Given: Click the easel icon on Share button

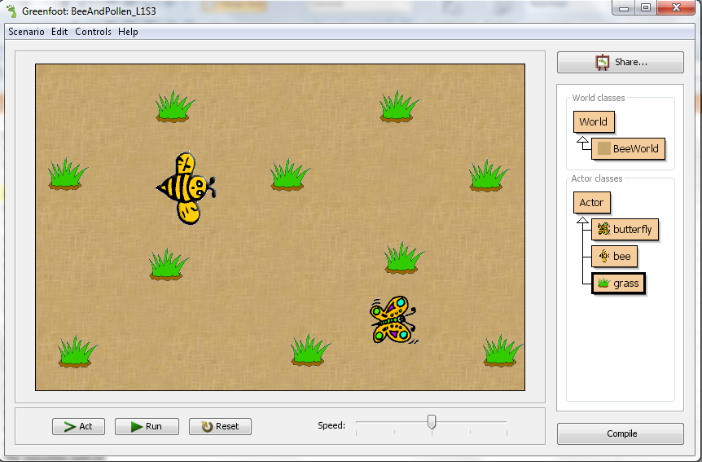Looking at the screenshot, I should pos(603,62).
